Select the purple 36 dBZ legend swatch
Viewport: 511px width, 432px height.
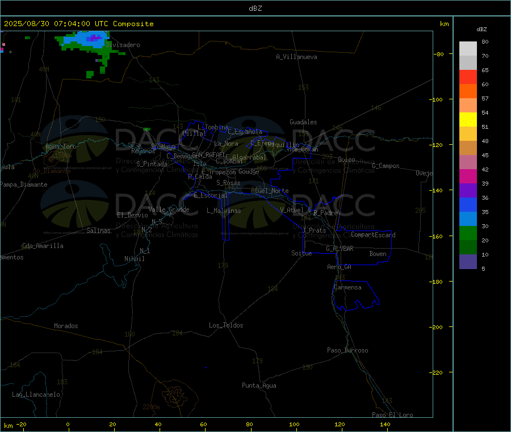(468, 191)
